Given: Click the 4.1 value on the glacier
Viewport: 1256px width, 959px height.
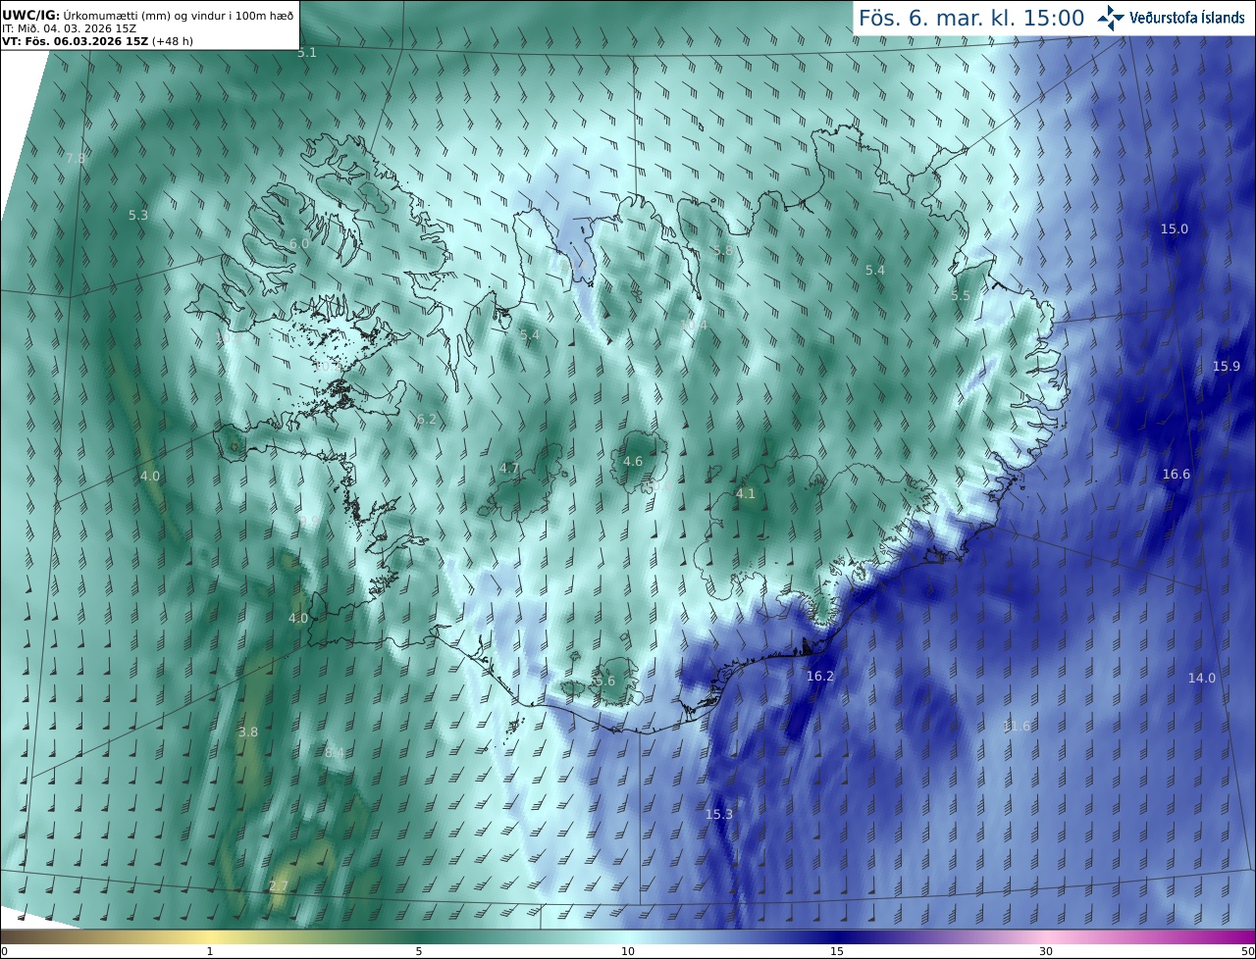Looking at the screenshot, I should click(746, 494).
